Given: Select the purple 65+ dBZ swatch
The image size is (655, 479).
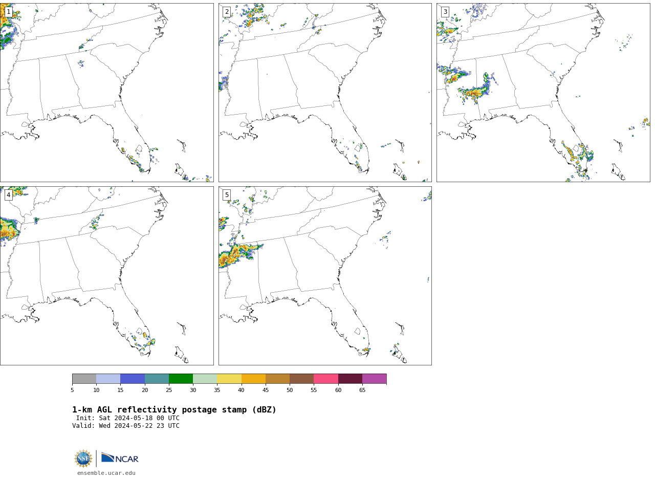Looking at the screenshot, I should click(x=374, y=379).
